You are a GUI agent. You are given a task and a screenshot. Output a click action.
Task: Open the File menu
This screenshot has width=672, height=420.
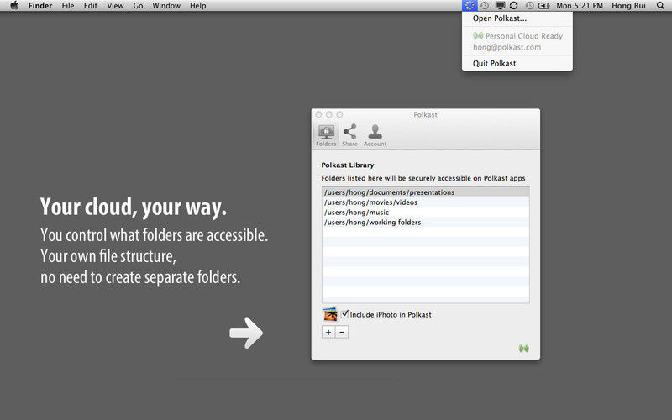coord(68,6)
